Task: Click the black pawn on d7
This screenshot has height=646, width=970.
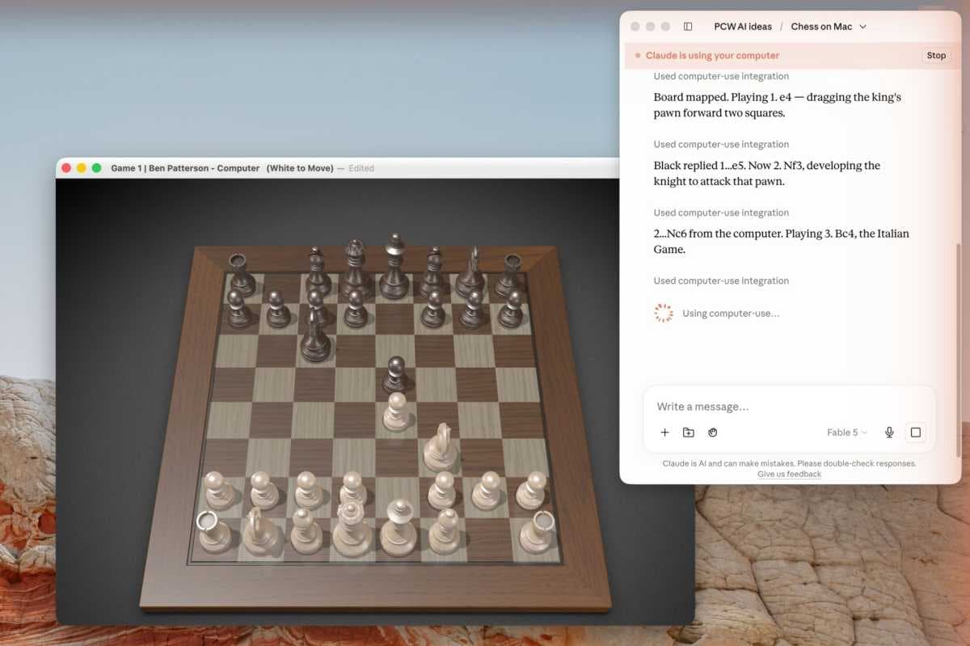Action: [356, 309]
